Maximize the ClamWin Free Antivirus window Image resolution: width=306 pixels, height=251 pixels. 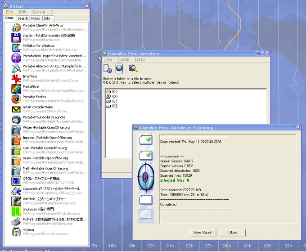262,54
